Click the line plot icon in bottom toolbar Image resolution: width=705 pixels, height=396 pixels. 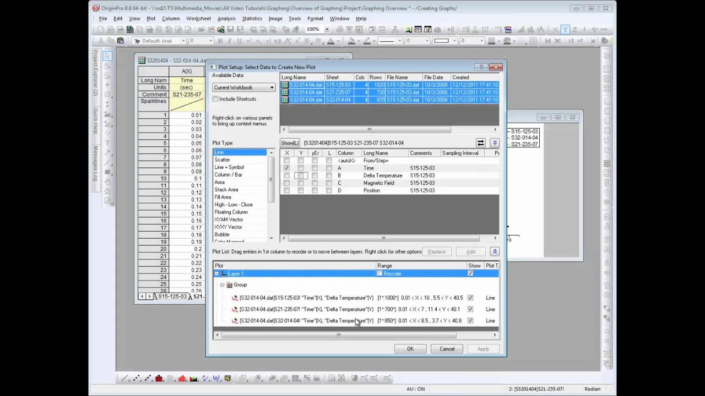click(x=124, y=378)
